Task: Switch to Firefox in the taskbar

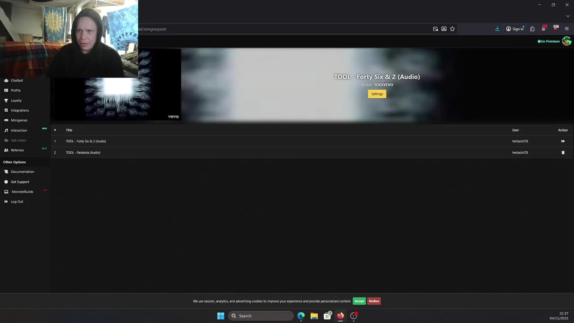Action: coord(340,316)
